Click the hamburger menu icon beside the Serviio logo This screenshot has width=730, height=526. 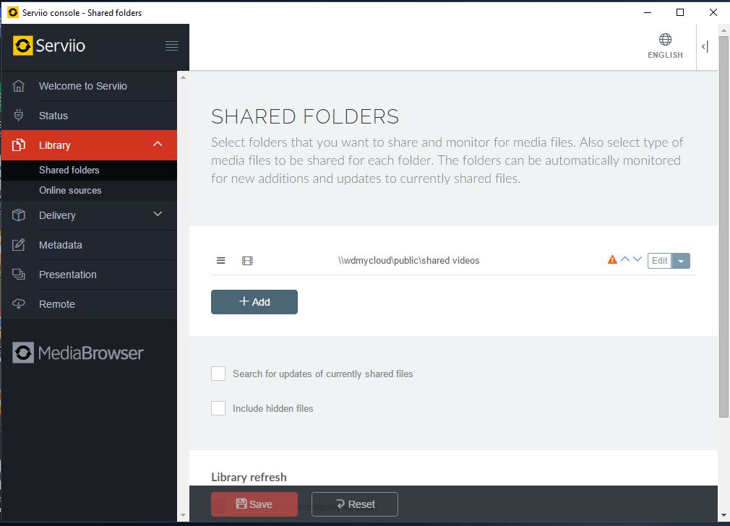pyautogui.click(x=171, y=46)
